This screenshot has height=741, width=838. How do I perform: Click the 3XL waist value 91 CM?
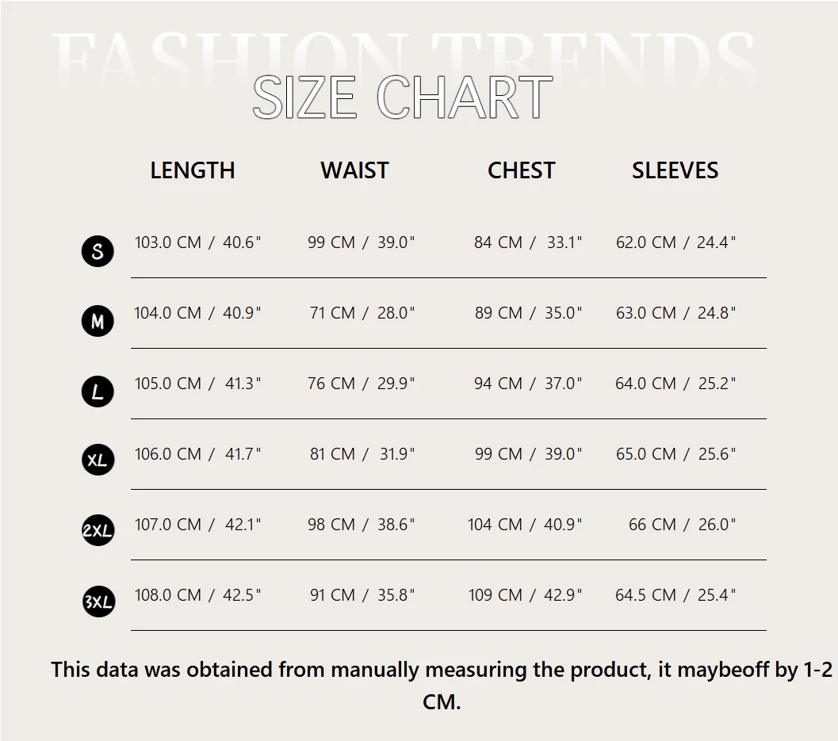[332, 595]
